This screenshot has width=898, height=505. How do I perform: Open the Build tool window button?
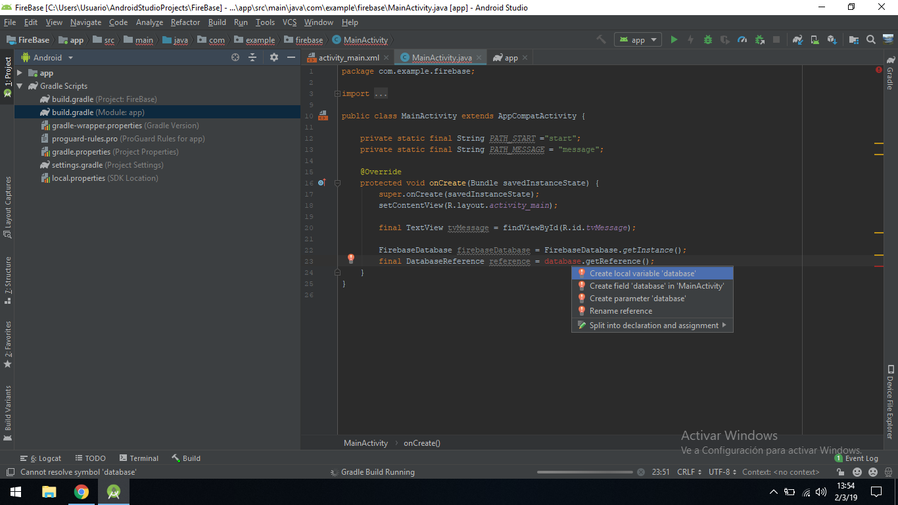pos(186,458)
